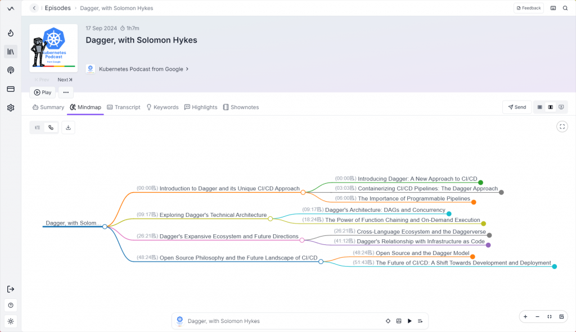Collapse 'Open Source Philosophy' branch node
The image size is (576, 332).
coord(321,261)
